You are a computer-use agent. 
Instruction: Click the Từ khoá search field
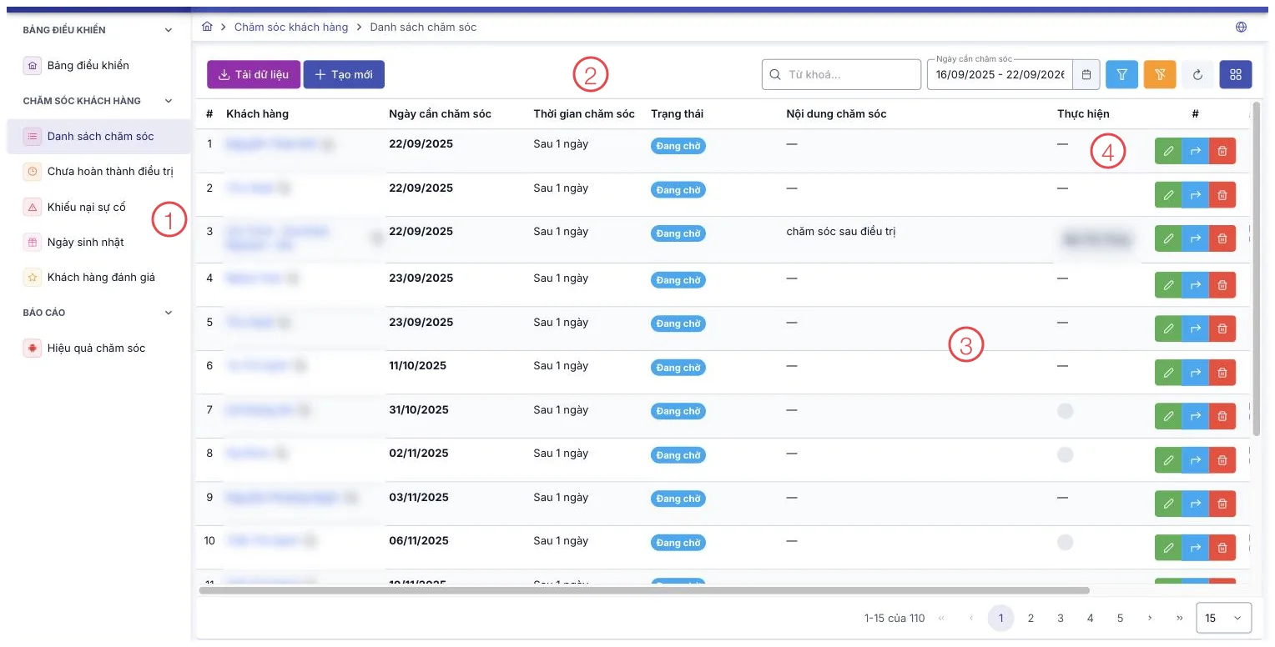pos(841,74)
